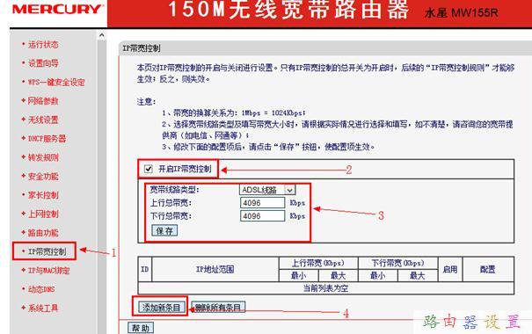This screenshot has height=334, width=532.
Task: Click the IP带宽控制 panel title
Action: tap(142, 48)
